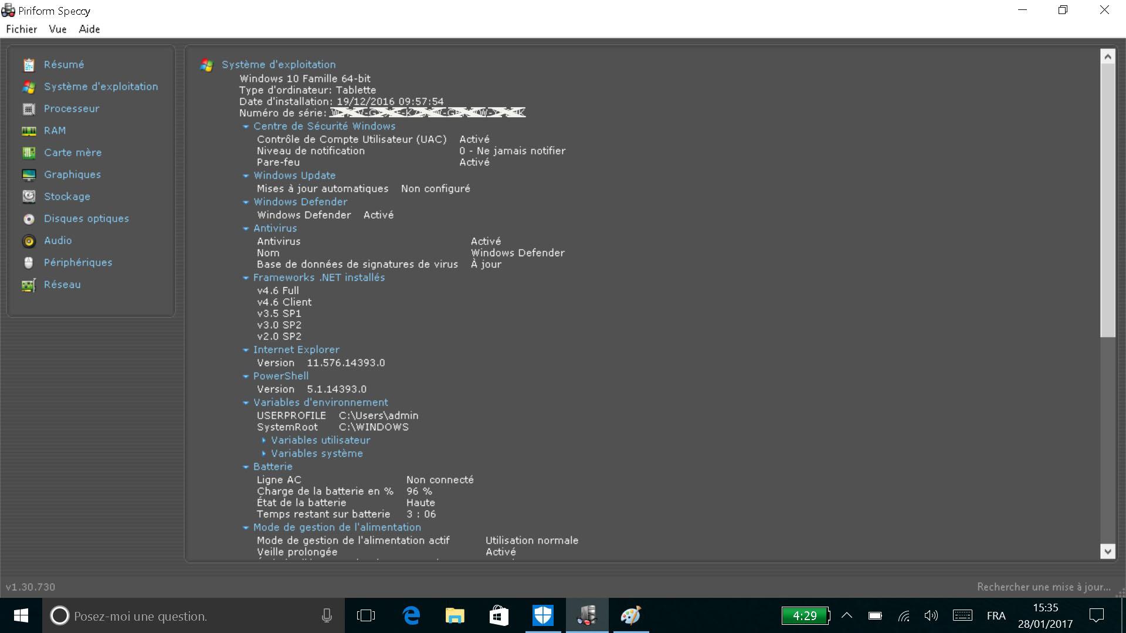Collapse the Batterie section
This screenshot has width=1126, height=633.
tap(246, 467)
